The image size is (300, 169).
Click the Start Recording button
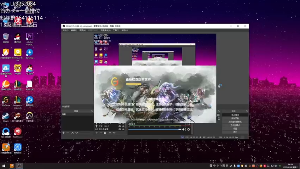(235, 118)
